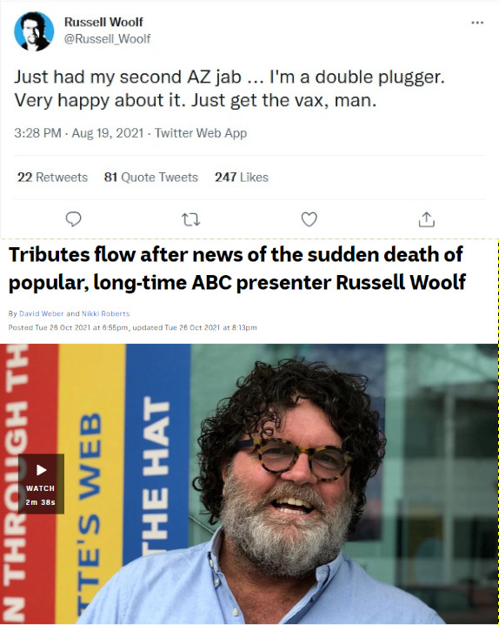Click the share upload icon

tap(427, 219)
